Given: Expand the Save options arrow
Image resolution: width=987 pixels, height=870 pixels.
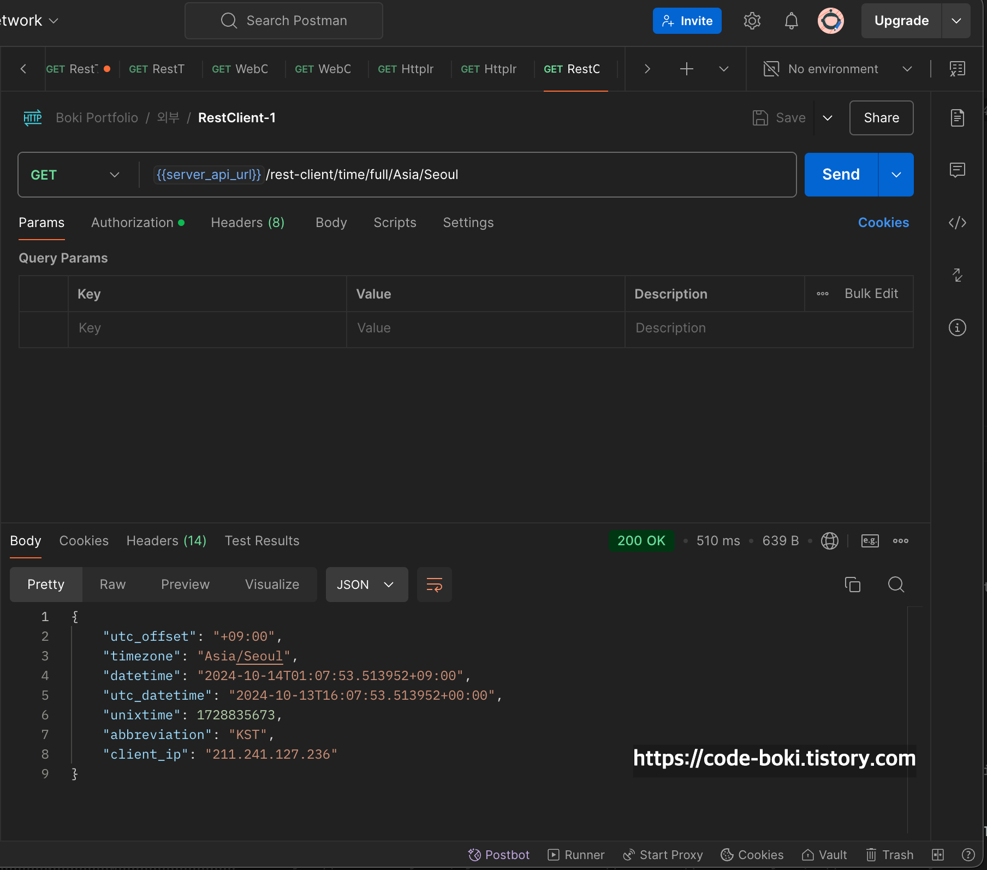Looking at the screenshot, I should [x=827, y=118].
